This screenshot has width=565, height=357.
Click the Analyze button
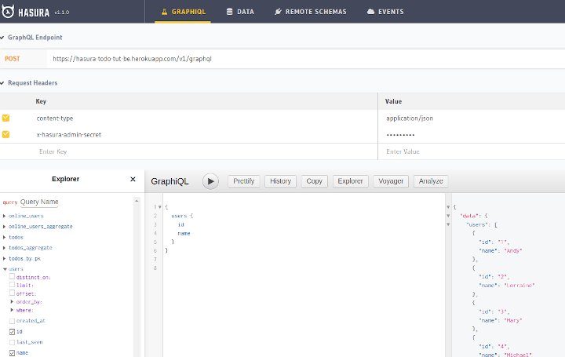(431, 181)
